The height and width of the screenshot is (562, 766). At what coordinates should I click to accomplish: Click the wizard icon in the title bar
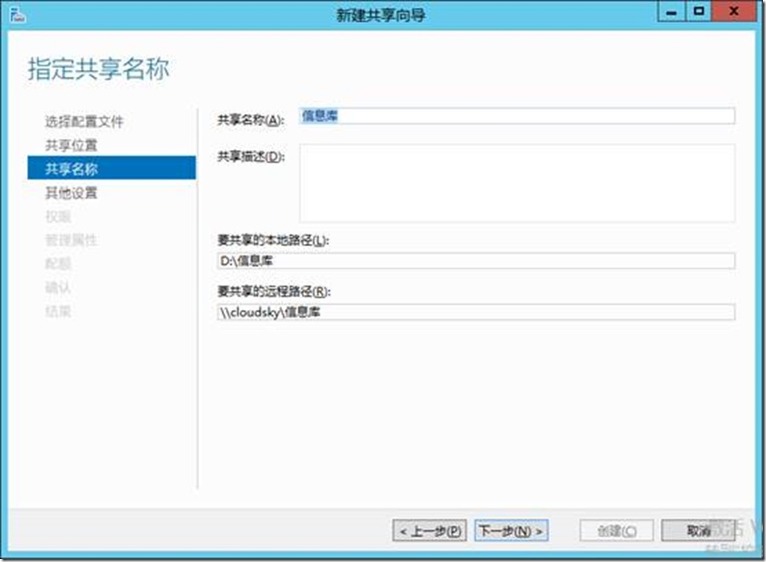tap(18, 15)
